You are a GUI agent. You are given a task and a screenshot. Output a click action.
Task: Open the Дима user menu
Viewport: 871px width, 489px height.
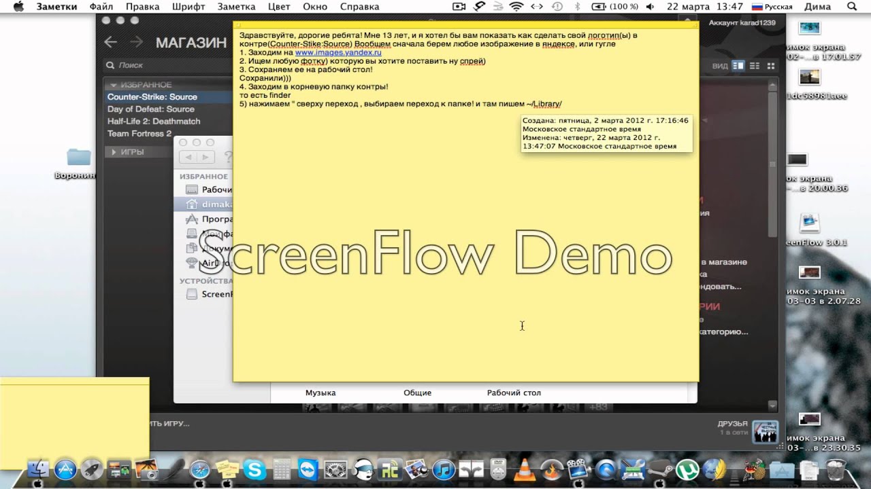click(x=817, y=6)
